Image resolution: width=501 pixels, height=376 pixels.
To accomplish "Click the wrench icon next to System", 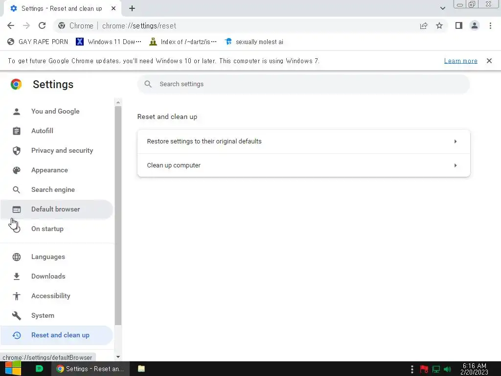I will (17, 316).
